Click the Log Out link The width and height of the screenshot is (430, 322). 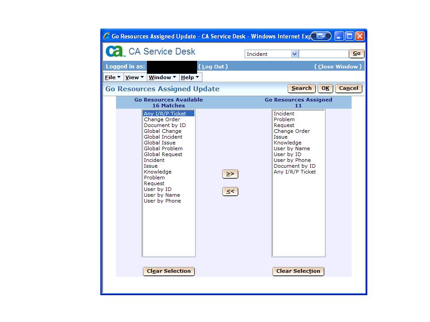213,67
